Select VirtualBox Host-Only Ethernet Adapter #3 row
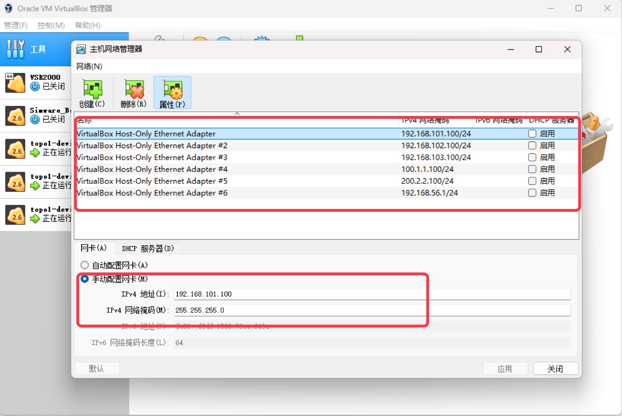Screen dimensions: 622x416 [x=326, y=157]
